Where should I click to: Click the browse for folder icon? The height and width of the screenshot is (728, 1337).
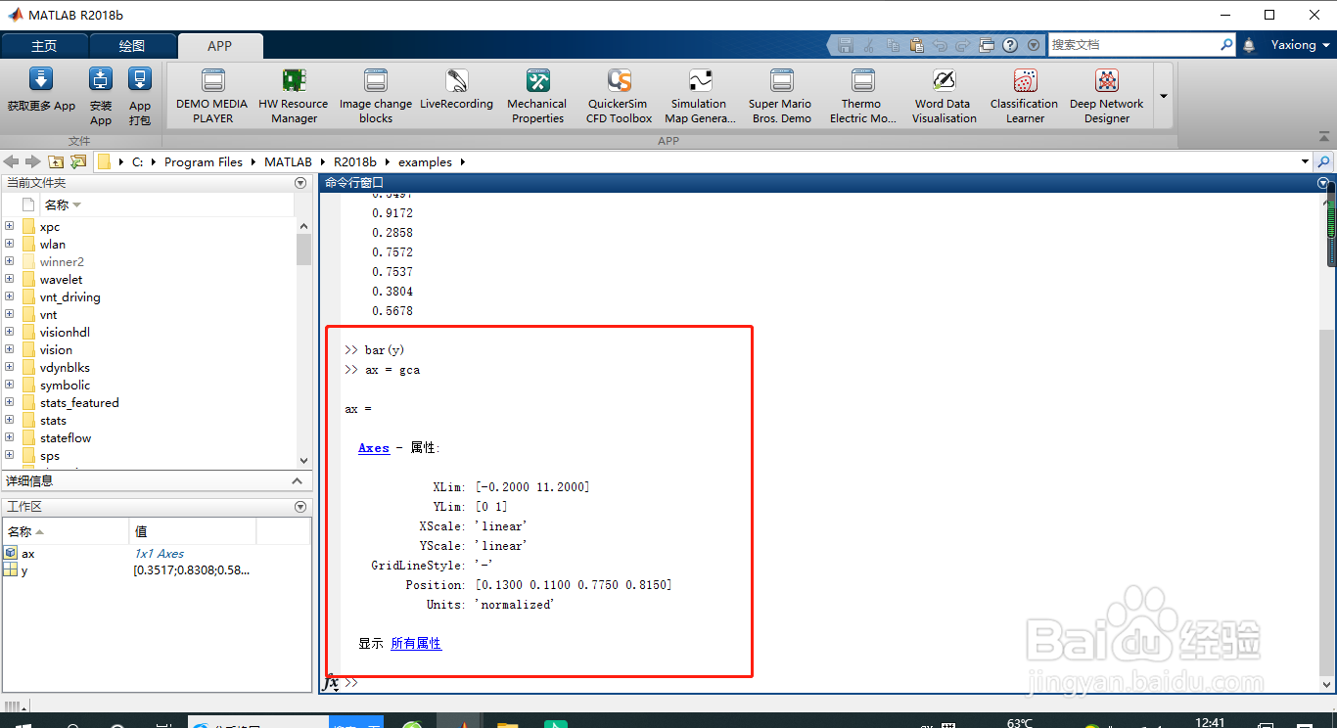pyautogui.click(x=78, y=161)
